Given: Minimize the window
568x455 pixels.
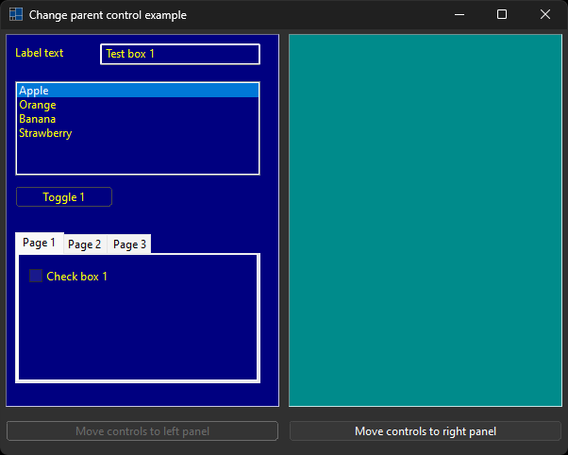Looking at the screenshot, I should 459,15.
